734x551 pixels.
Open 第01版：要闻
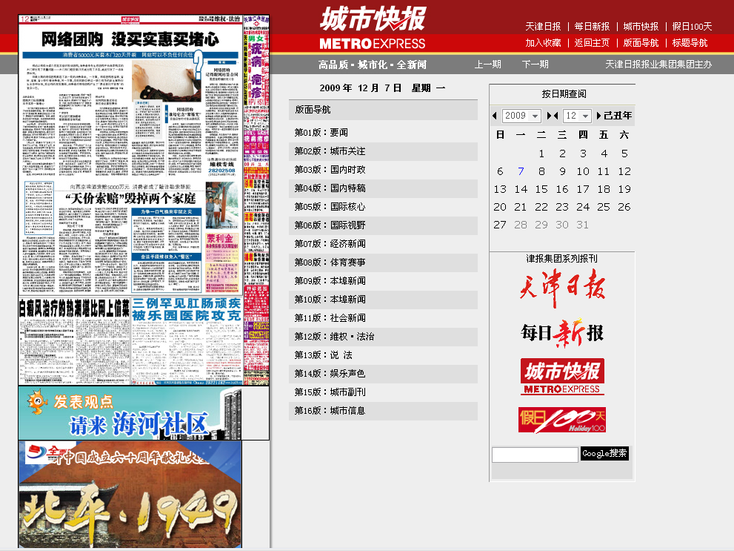[x=321, y=133]
